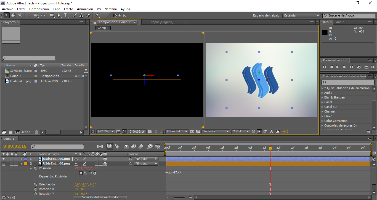This screenshot has height=200, width=377.
Task: Enable Motion Blur in timeline
Action: (x=141, y=146)
